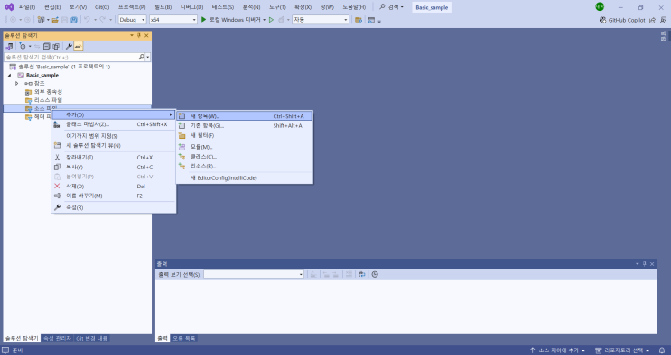Open the Solution Explorer window options dropdown arrow

[132, 35]
